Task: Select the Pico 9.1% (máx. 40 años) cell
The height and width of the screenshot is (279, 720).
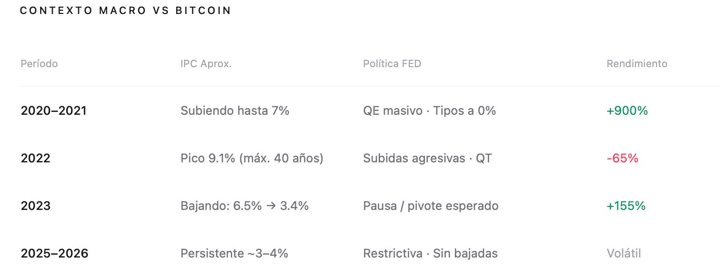Action: (252, 159)
